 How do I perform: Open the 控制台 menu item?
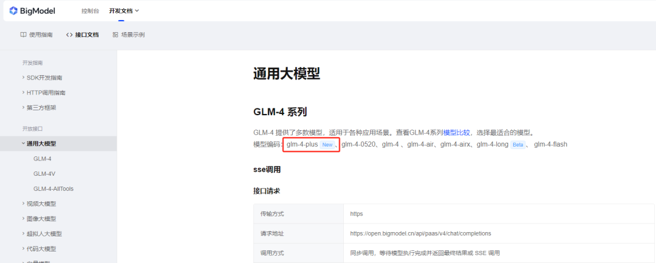tap(91, 11)
